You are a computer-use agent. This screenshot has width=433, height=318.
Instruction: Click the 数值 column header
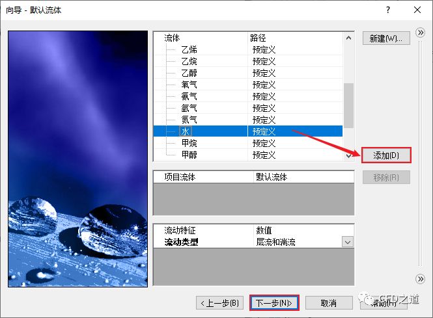pos(264,230)
